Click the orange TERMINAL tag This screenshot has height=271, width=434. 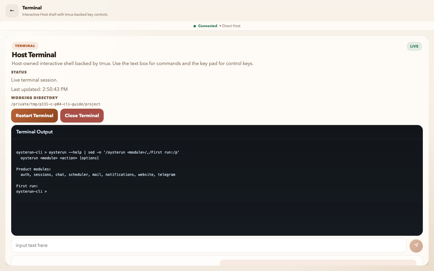25,46
